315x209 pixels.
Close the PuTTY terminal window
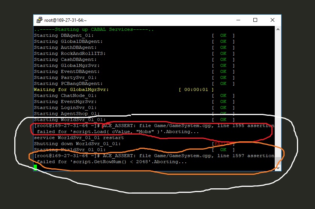273,20
